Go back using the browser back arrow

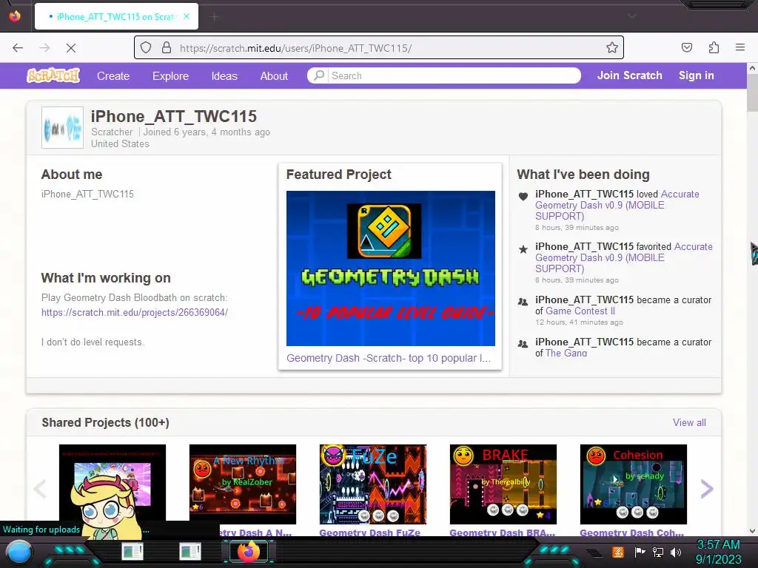coord(18,48)
